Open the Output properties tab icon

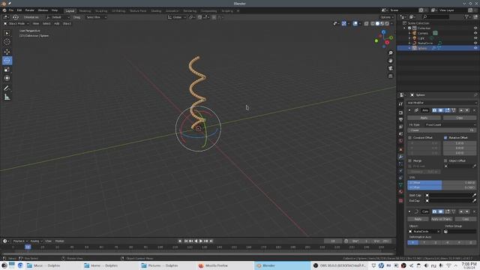coord(400,120)
